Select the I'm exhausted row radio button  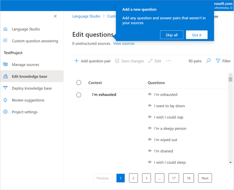79,95
